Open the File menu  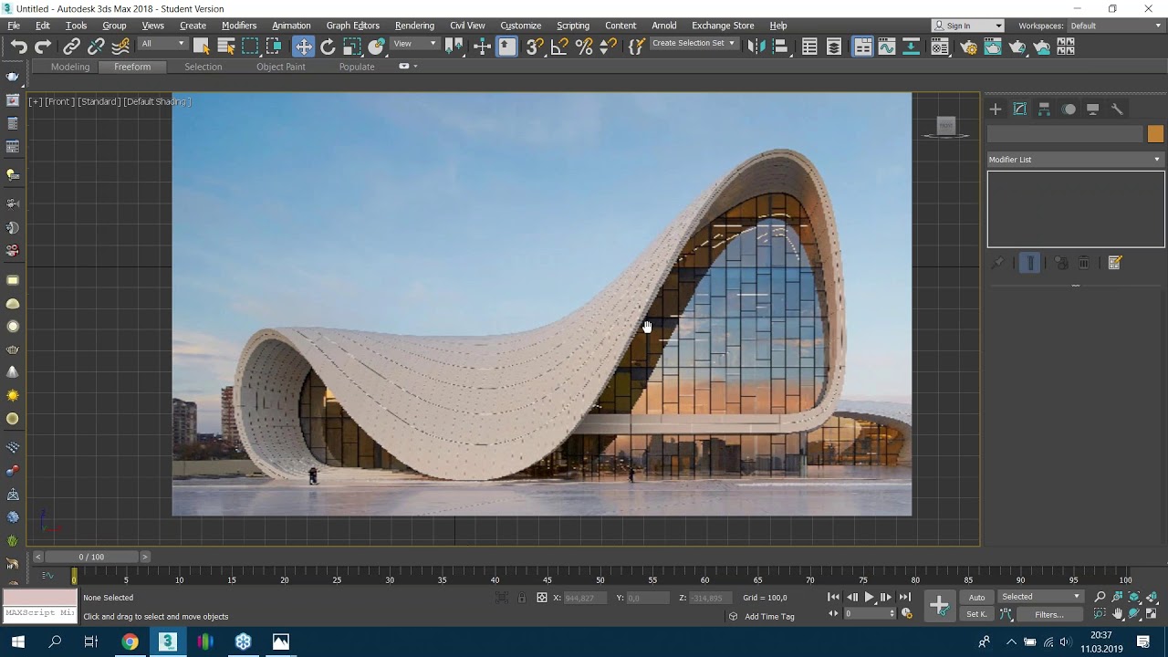(14, 26)
